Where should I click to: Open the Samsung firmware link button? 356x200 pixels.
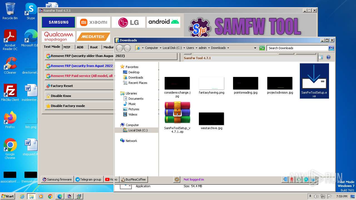click(x=57, y=179)
